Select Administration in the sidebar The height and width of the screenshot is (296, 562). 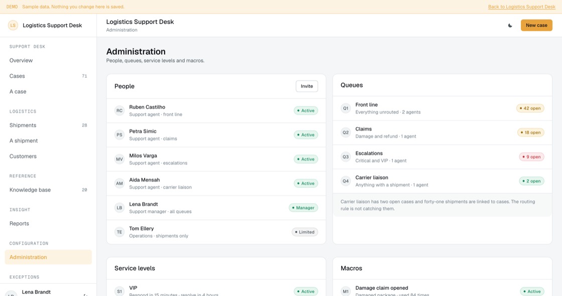tap(48, 257)
